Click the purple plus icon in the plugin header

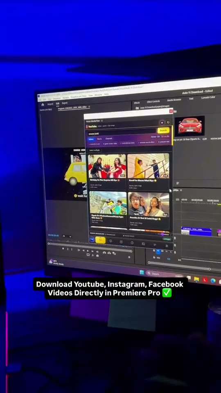162,122
